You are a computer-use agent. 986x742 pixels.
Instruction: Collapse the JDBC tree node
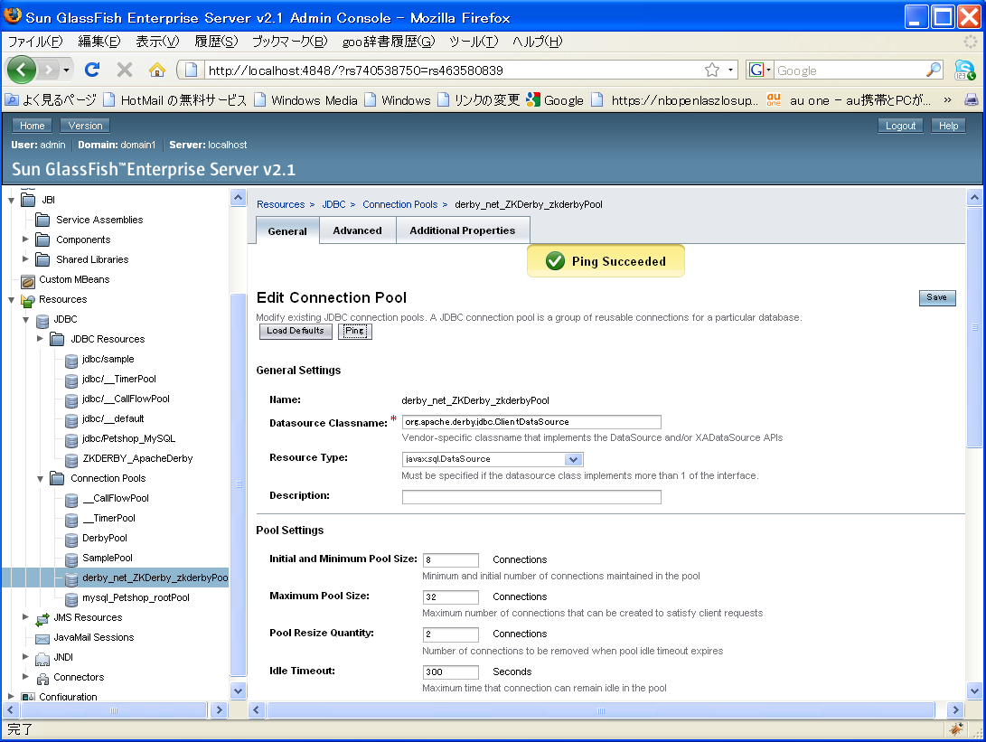pos(26,319)
